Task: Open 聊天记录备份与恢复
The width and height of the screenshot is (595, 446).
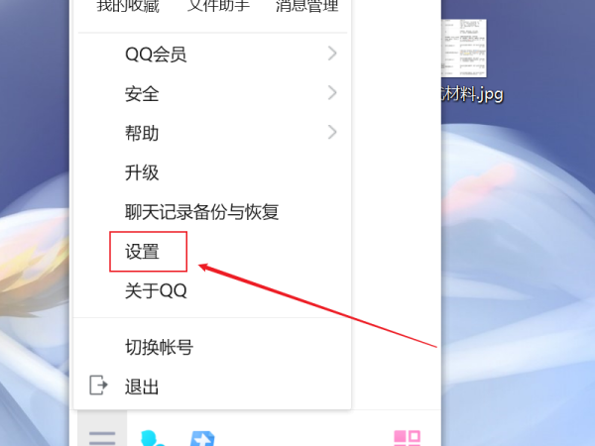Action: 202,212
